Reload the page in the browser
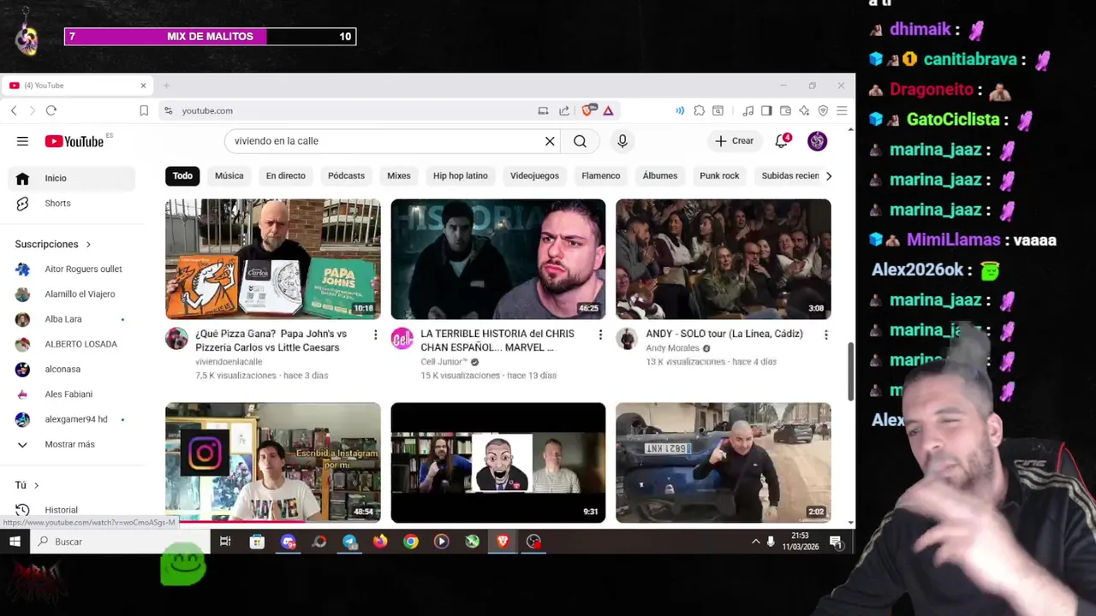 pyautogui.click(x=51, y=110)
